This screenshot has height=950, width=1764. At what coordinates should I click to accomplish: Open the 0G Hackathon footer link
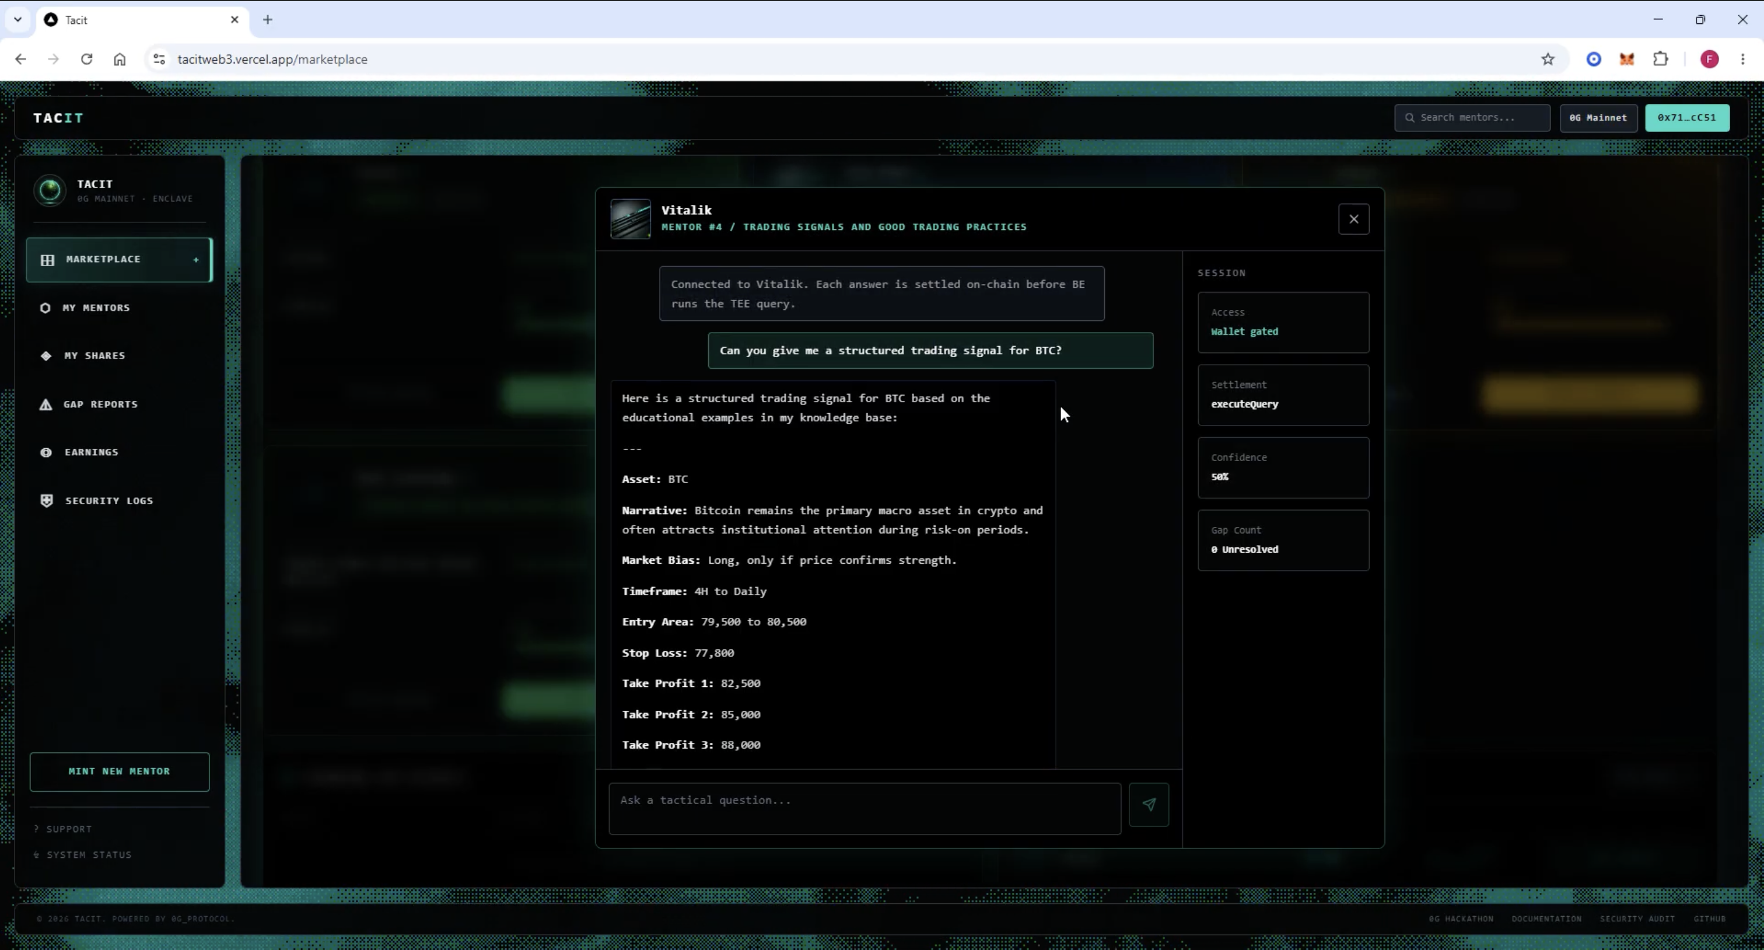pos(1461,919)
